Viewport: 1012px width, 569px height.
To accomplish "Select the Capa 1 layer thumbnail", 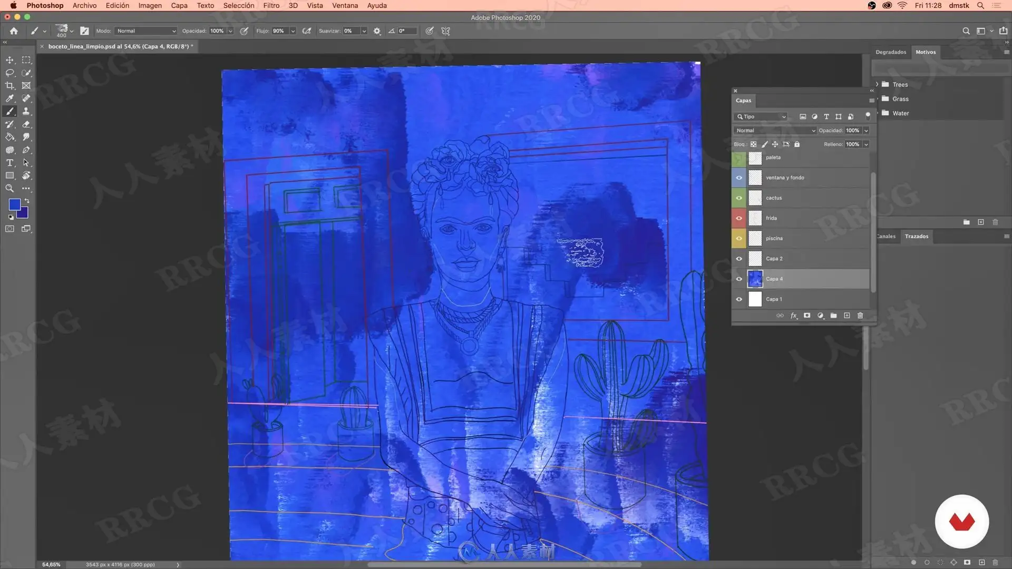I will 755,299.
